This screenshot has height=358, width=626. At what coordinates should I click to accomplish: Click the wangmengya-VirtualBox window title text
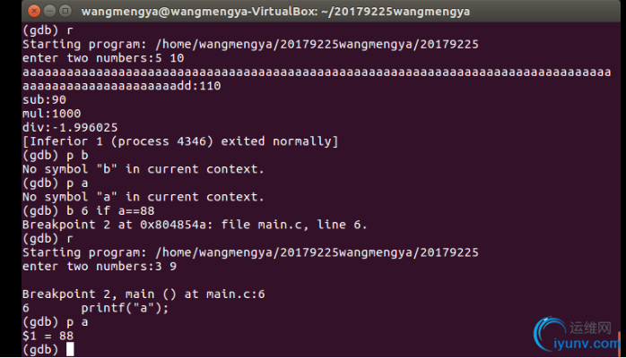[275, 12]
